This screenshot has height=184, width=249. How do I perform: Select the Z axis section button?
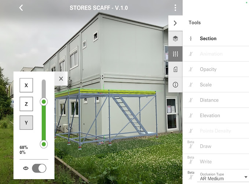click(26, 104)
